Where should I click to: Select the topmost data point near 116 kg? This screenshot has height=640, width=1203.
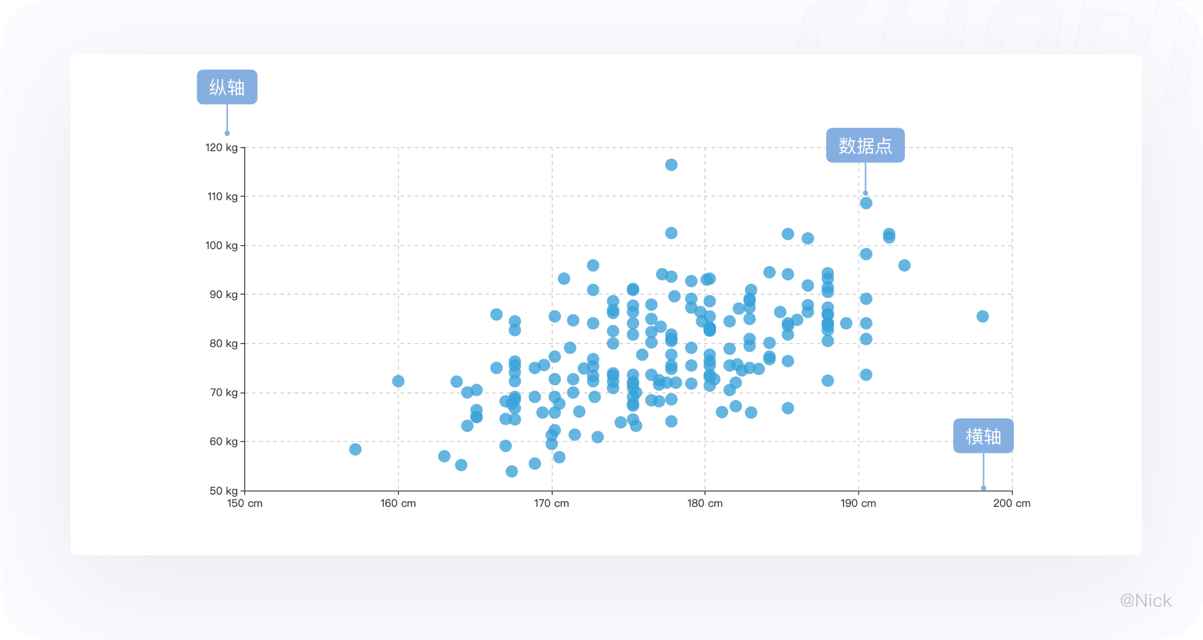coord(671,165)
